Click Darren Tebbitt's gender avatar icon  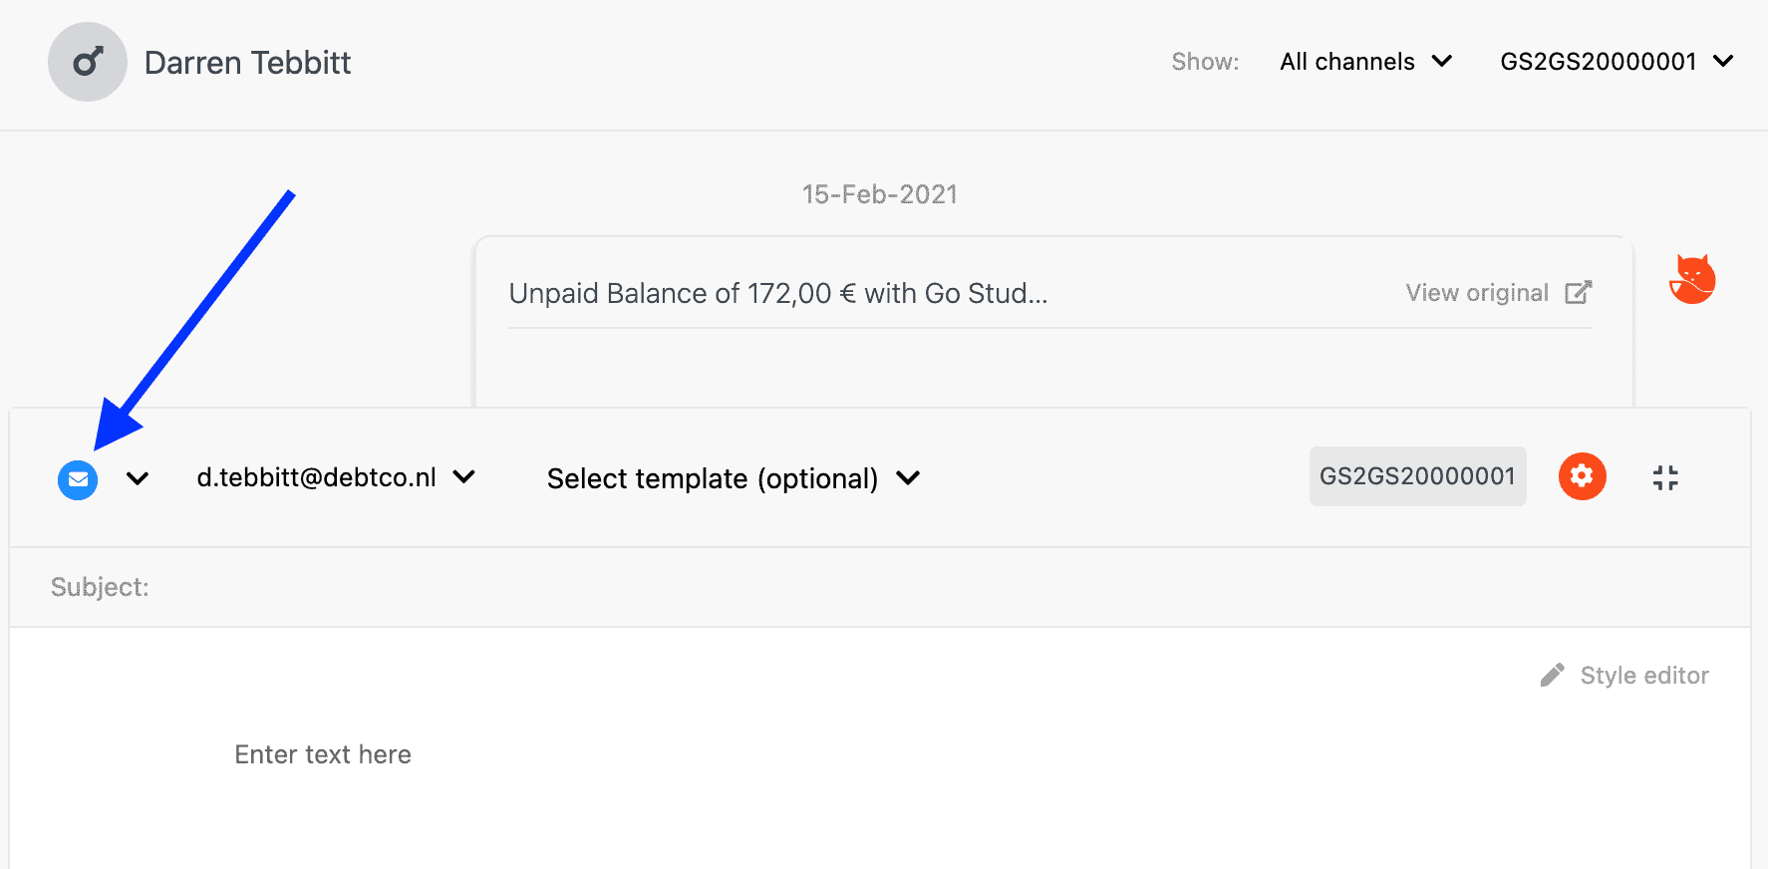click(88, 62)
